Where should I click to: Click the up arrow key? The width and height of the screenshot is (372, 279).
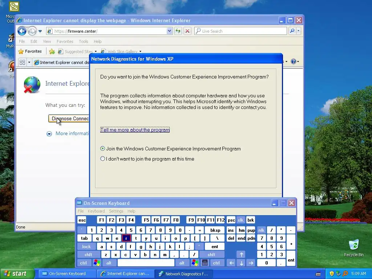(241, 255)
